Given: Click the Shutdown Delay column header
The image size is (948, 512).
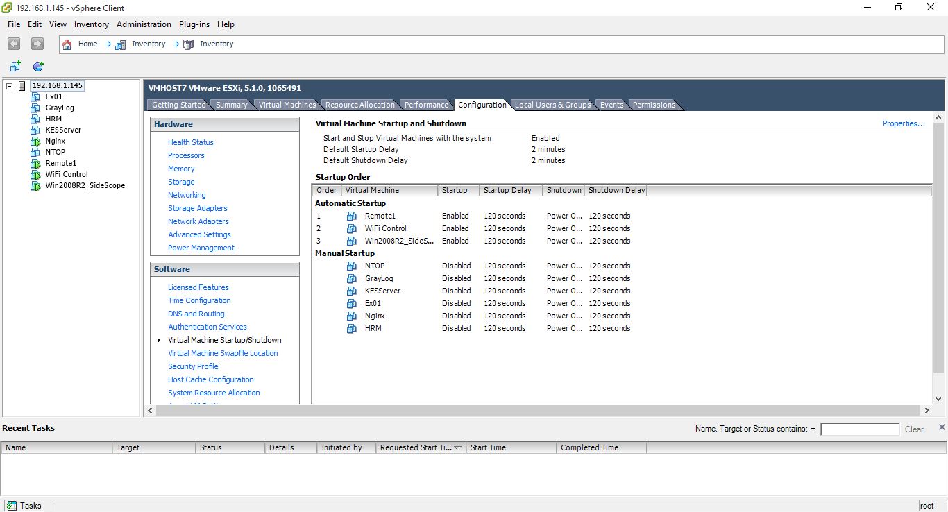Looking at the screenshot, I should pos(616,190).
